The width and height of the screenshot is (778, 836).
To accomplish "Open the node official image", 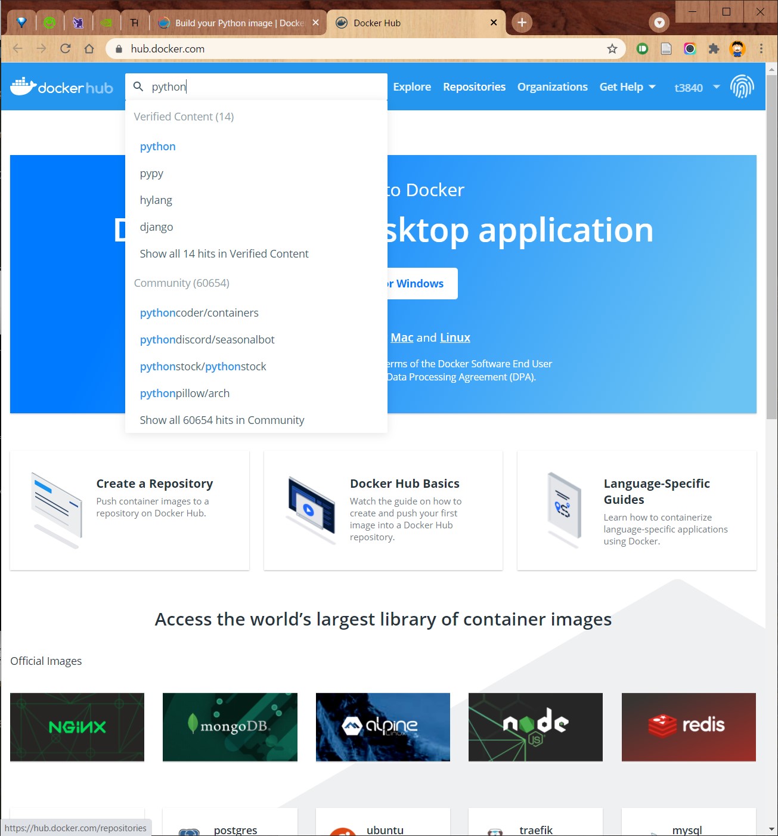I will 535,727.
